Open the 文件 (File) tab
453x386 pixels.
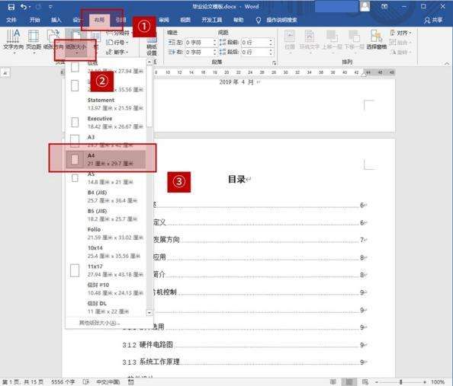[x=11, y=20]
